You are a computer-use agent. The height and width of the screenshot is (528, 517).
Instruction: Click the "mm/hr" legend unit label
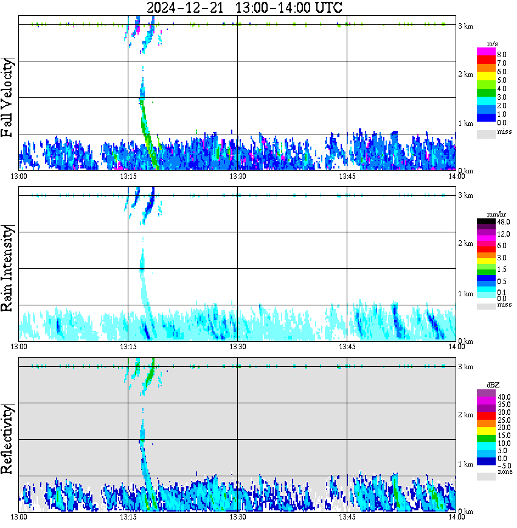coord(496,214)
